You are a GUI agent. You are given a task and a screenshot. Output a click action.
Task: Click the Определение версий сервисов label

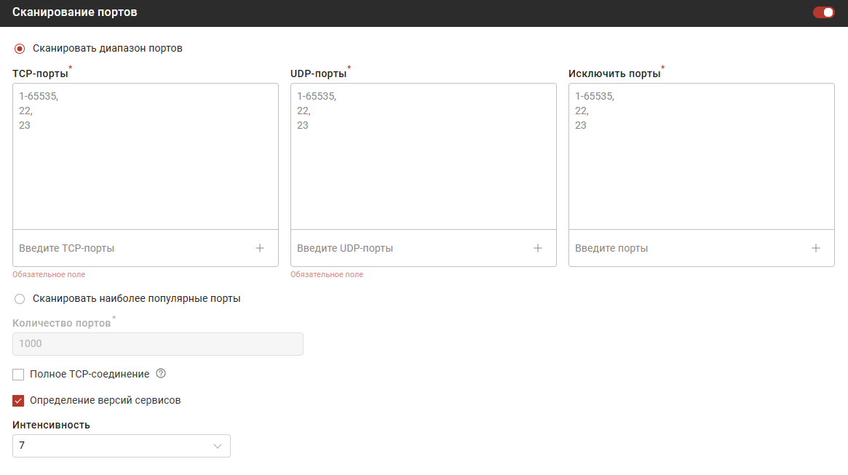click(x=105, y=400)
